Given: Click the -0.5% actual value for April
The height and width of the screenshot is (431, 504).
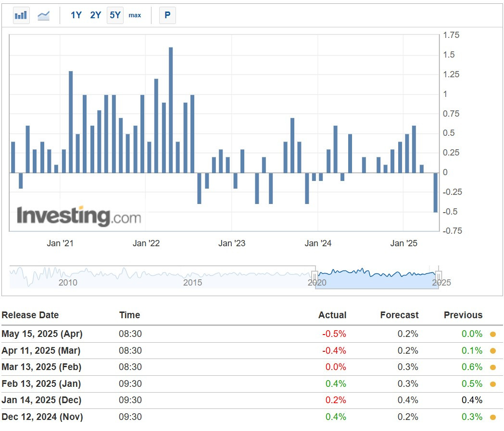Looking at the screenshot, I should click(334, 334).
